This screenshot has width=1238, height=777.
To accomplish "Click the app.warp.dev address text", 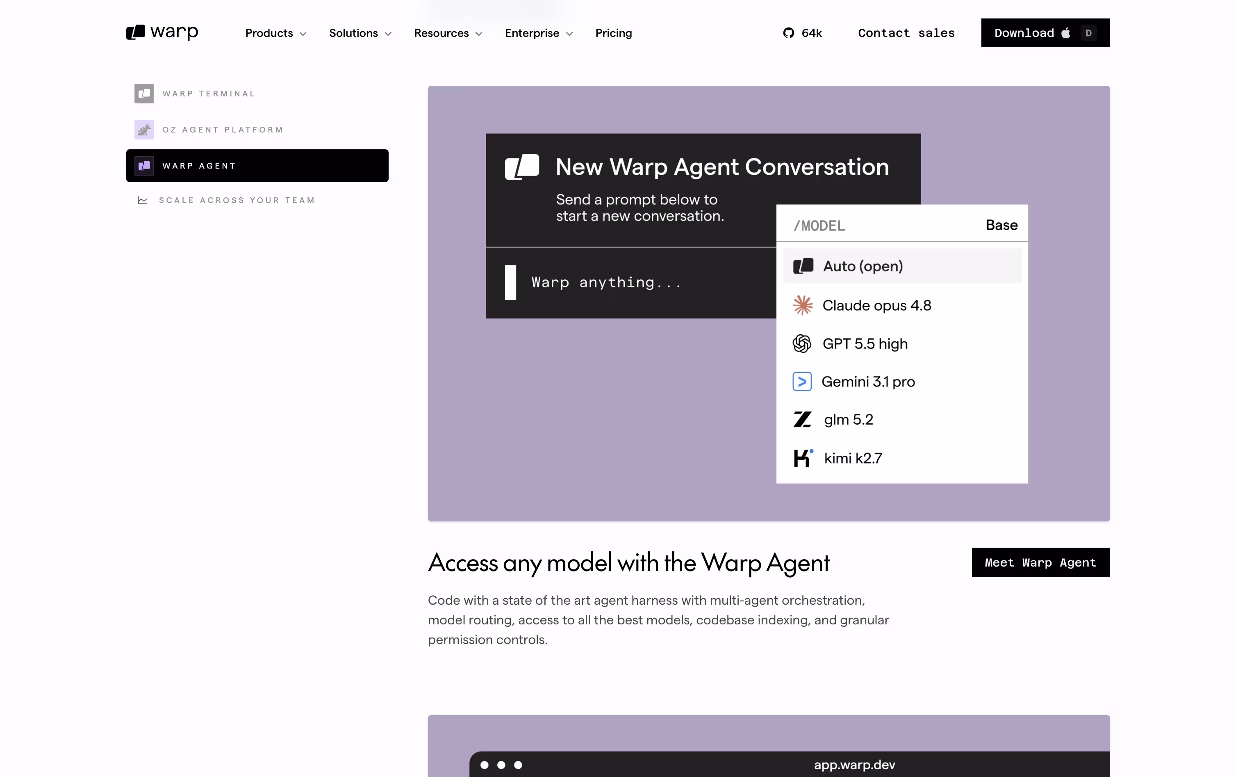I will coord(854,765).
